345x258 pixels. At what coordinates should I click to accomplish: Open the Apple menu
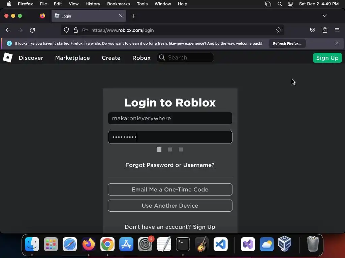point(9,4)
